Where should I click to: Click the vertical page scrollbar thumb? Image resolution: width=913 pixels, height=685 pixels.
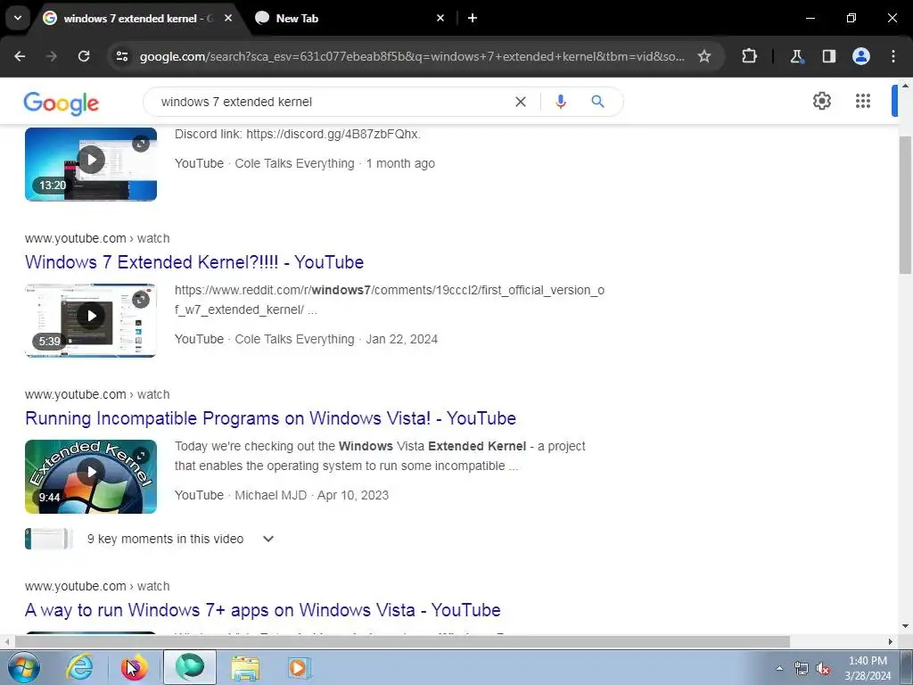[905, 205]
